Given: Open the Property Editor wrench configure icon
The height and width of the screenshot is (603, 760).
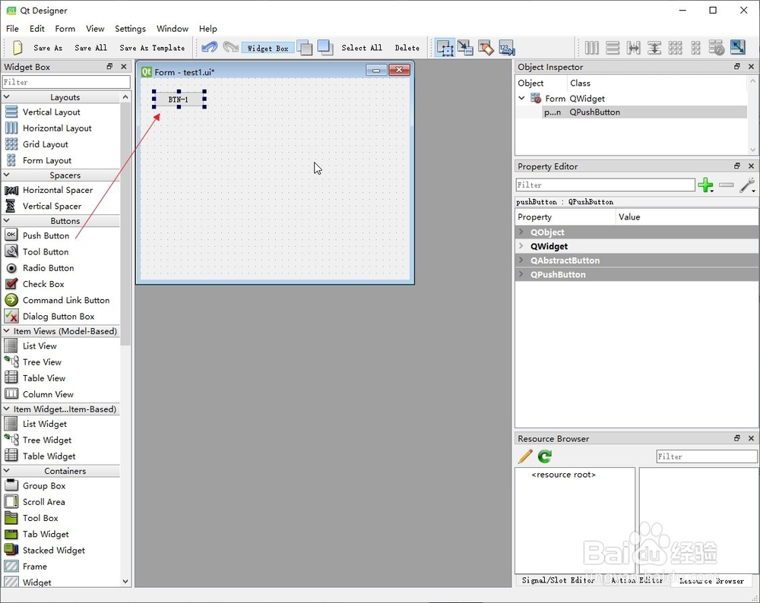Looking at the screenshot, I should (747, 185).
